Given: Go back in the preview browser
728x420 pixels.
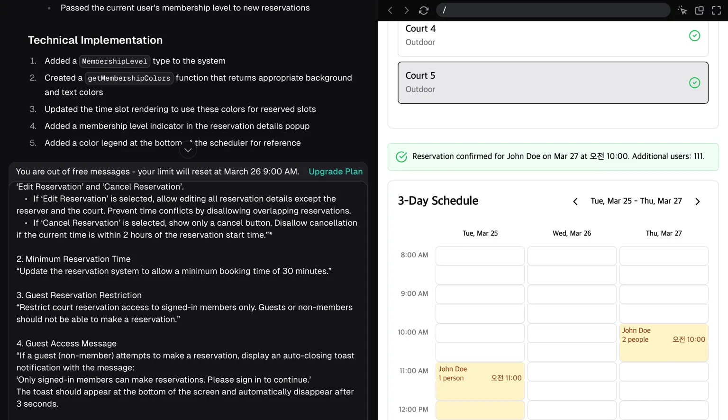Looking at the screenshot, I should (x=390, y=10).
